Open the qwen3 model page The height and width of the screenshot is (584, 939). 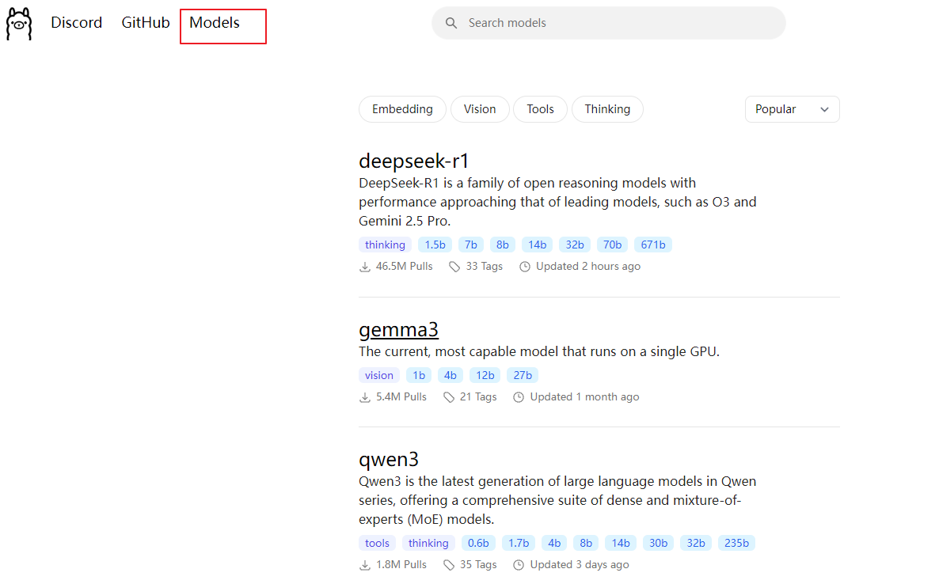tap(389, 460)
